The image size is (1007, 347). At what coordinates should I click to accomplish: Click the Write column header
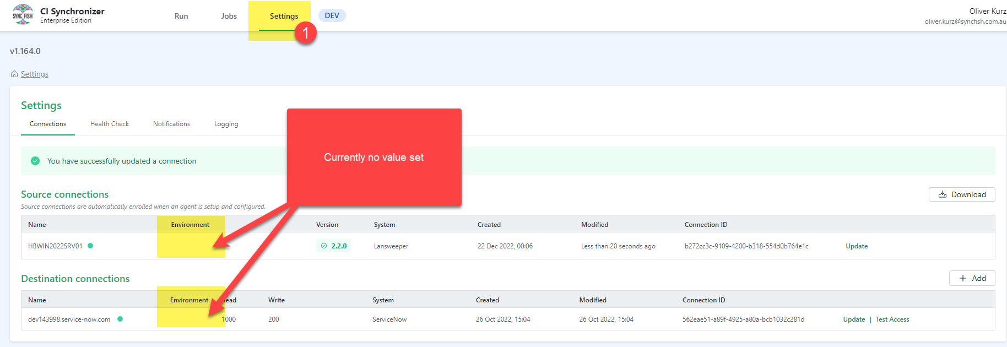pos(277,300)
